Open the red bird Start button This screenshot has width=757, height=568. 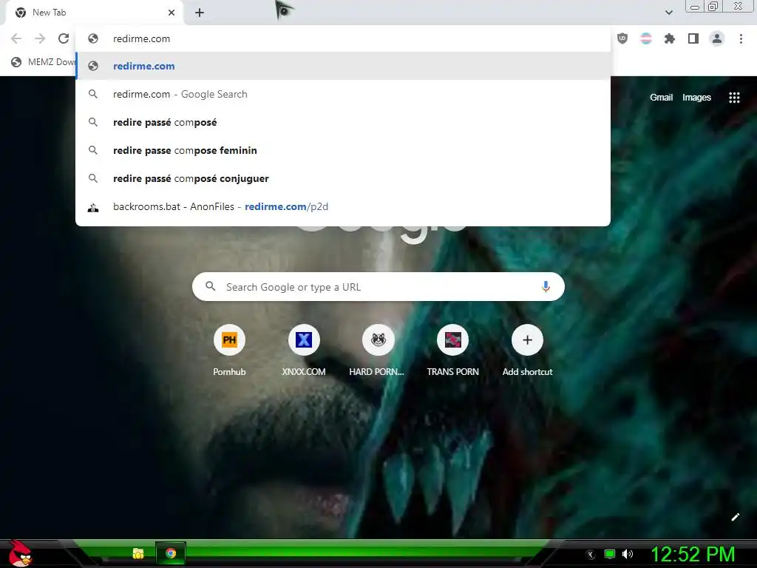(x=20, y=553)
